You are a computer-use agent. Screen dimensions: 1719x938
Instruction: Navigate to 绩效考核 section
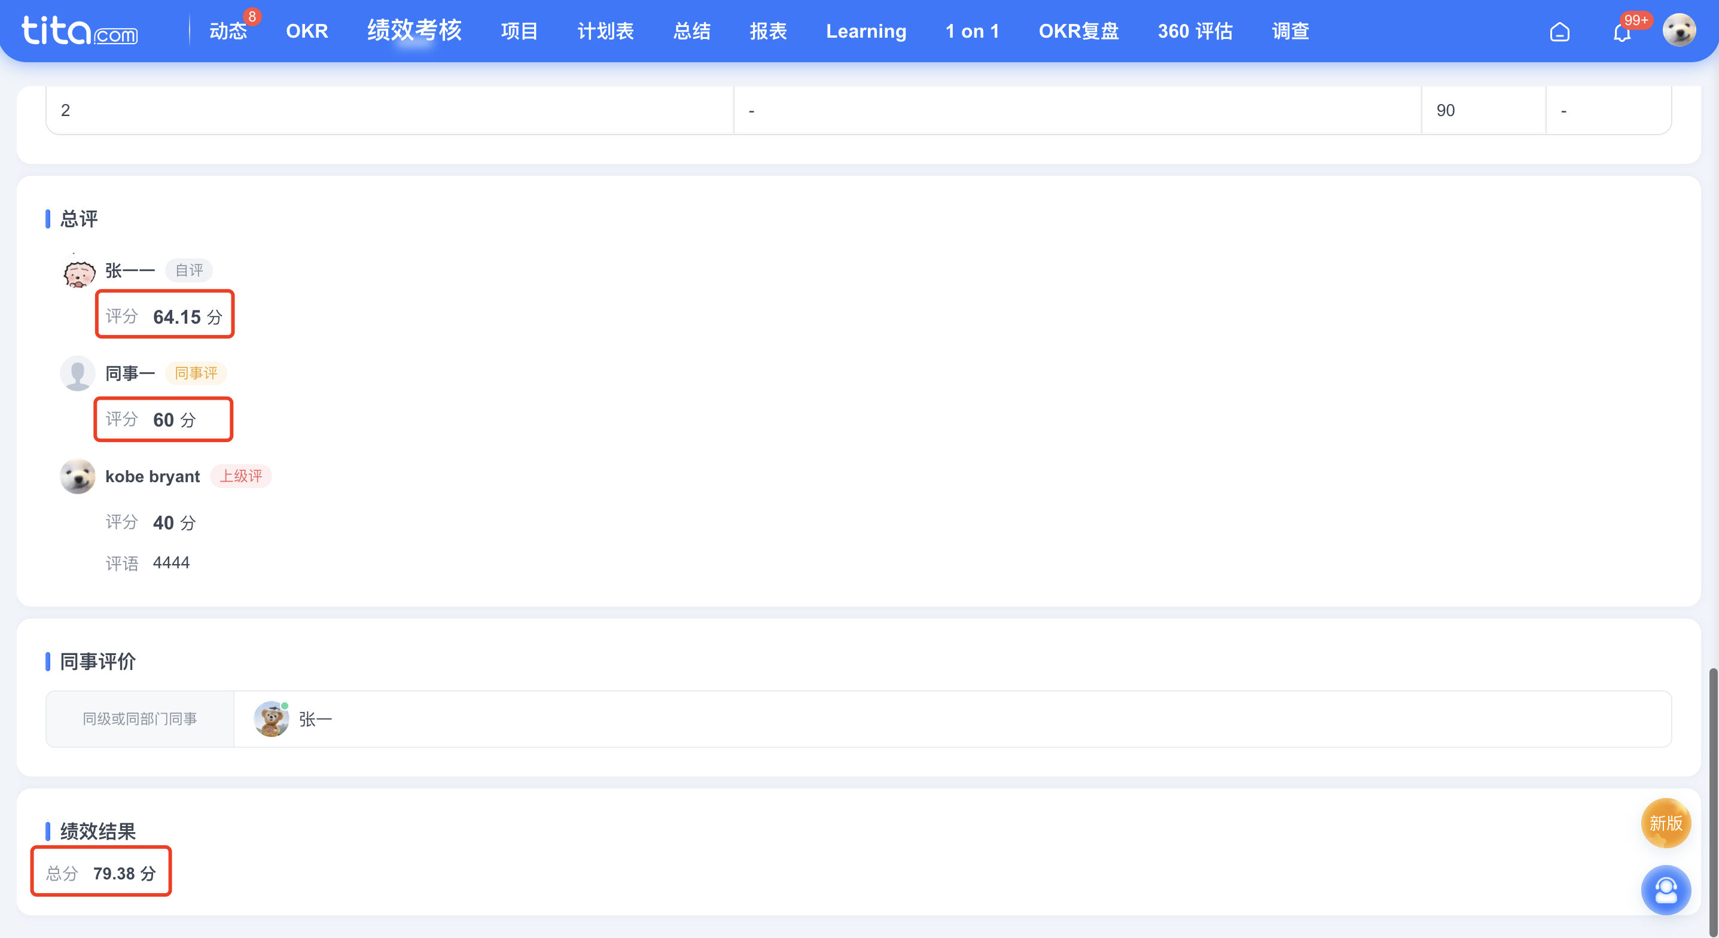point(413,31)
